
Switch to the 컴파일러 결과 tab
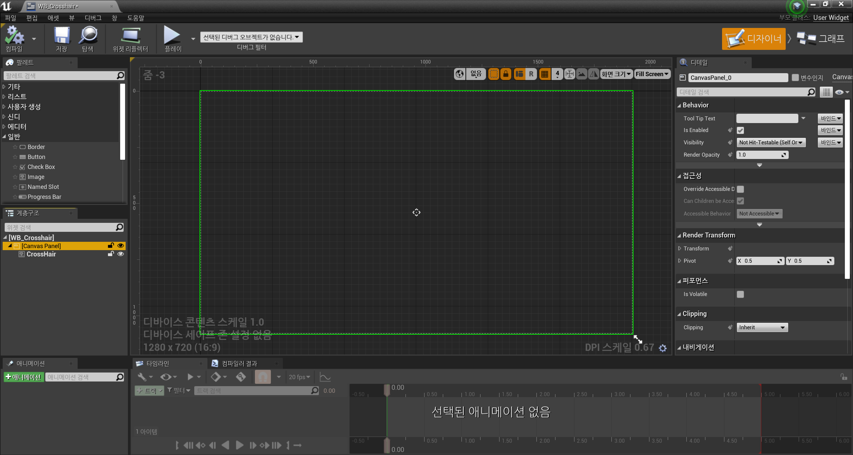click(239, 364)
